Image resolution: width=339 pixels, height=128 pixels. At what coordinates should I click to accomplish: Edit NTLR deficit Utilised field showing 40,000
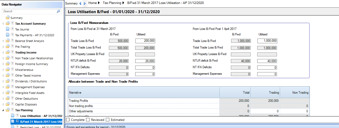click(267, 61)
